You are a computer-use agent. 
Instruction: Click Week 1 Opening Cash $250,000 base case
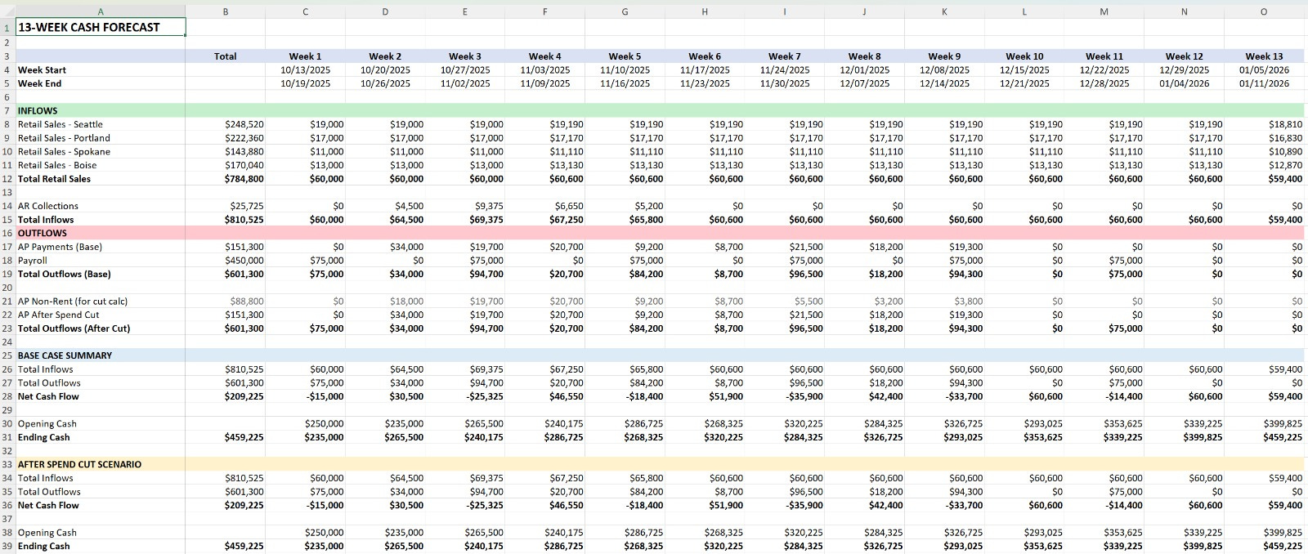point(305,424)
